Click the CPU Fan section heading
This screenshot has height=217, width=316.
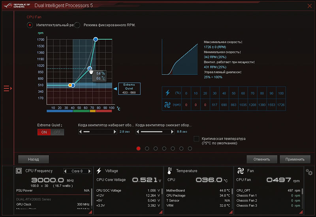(34, 17)
